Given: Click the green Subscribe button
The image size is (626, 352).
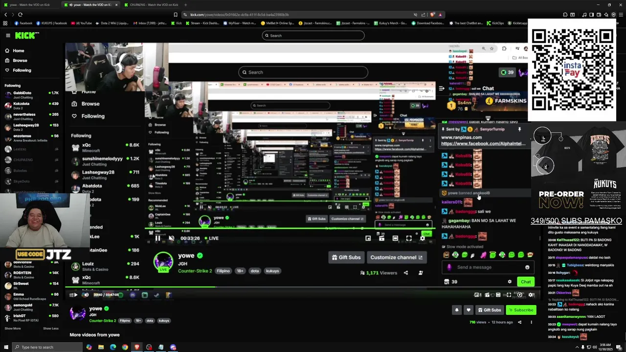Looking at the screenshot, I should tap(521, 310).
